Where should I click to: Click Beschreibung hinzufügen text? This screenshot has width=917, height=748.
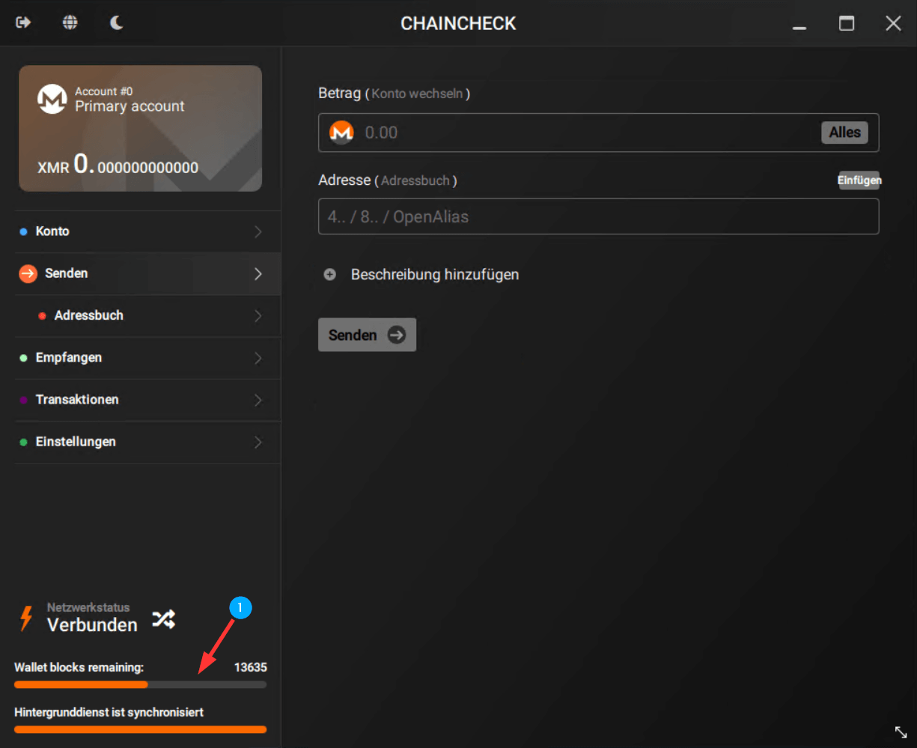[435, 275]
